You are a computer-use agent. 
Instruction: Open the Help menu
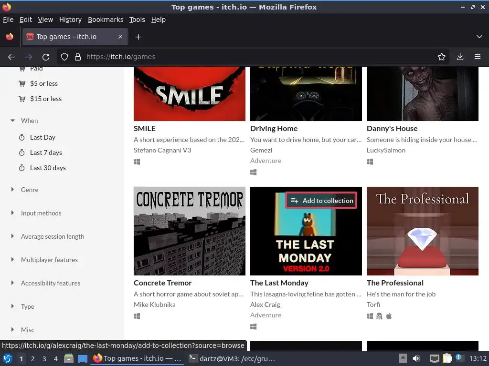click(159, 20)
